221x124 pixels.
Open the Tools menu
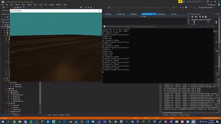click(x=41, y=4)
